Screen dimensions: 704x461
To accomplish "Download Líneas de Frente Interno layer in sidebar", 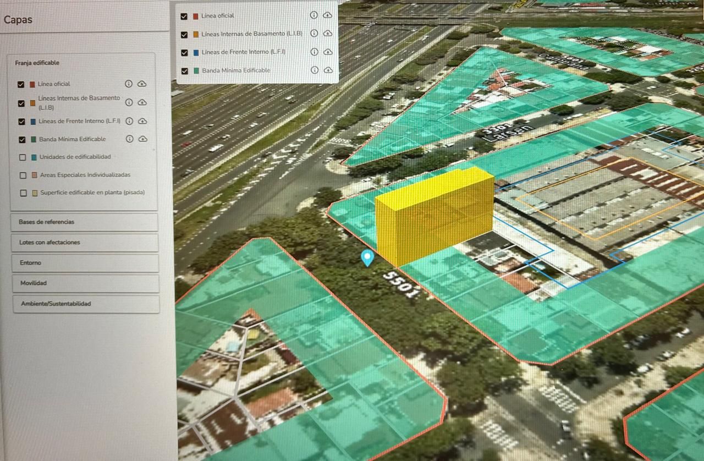I will 142,121.
